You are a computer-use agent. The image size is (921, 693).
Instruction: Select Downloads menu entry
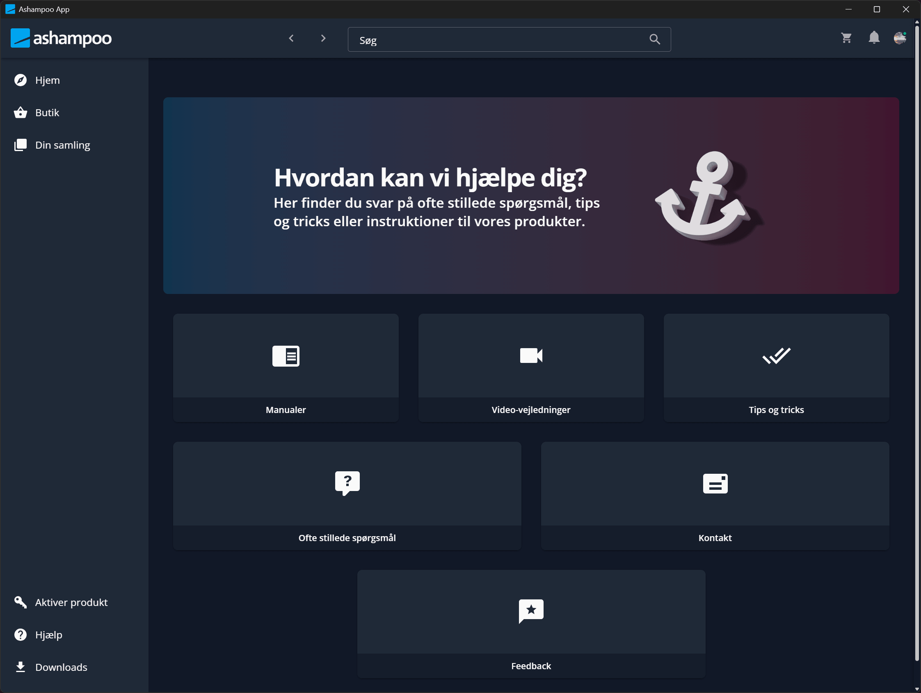(x=74, y=667)
